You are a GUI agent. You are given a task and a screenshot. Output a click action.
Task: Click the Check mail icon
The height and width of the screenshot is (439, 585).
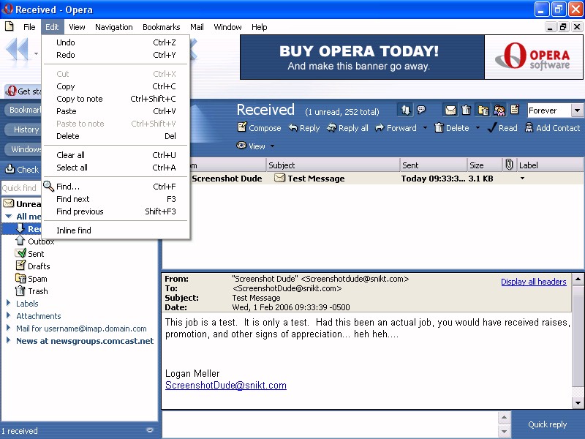pos(10,169)
